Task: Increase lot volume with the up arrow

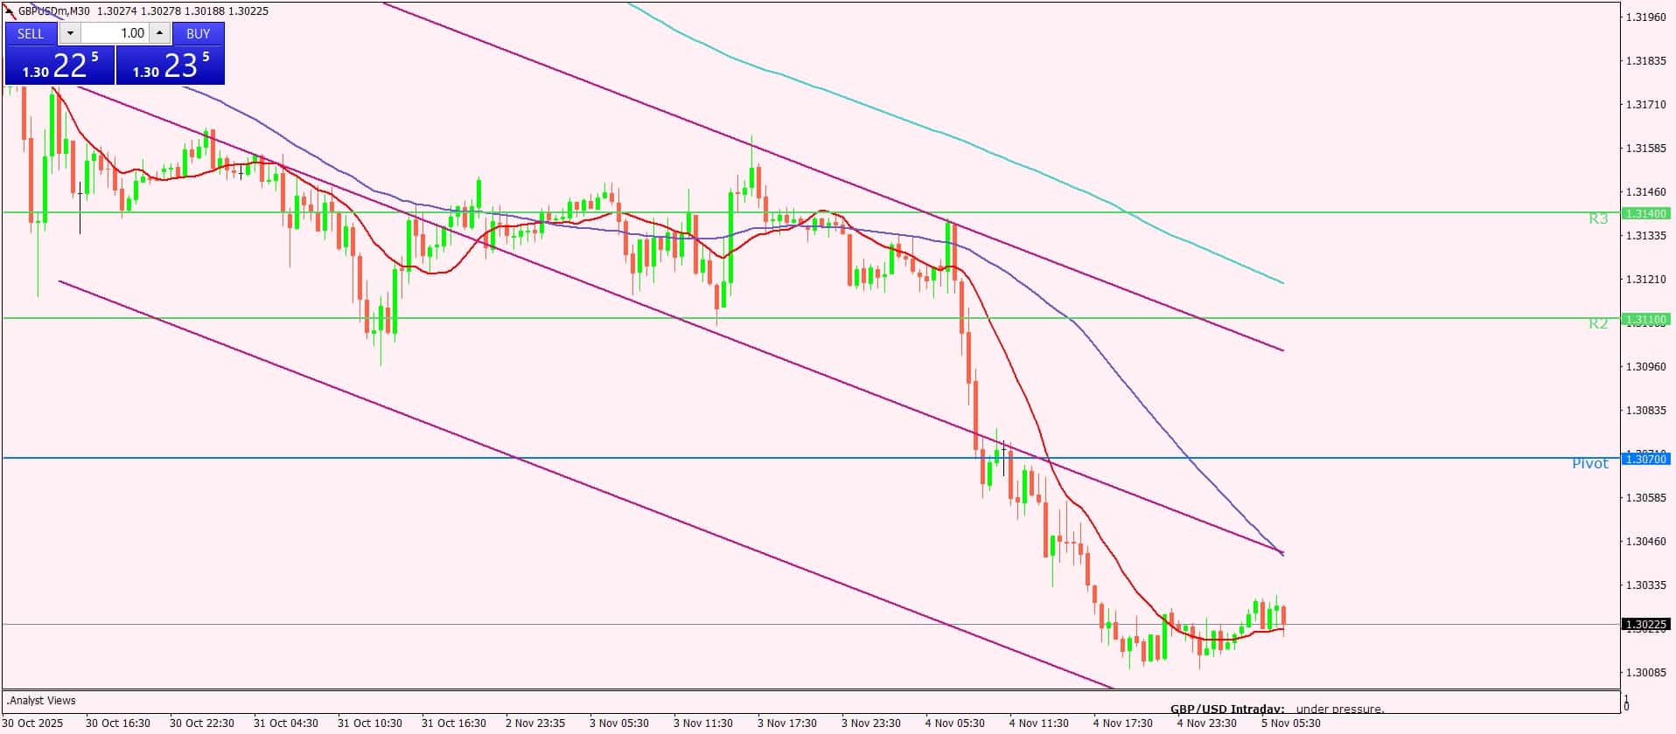Action: pos(159,33)
